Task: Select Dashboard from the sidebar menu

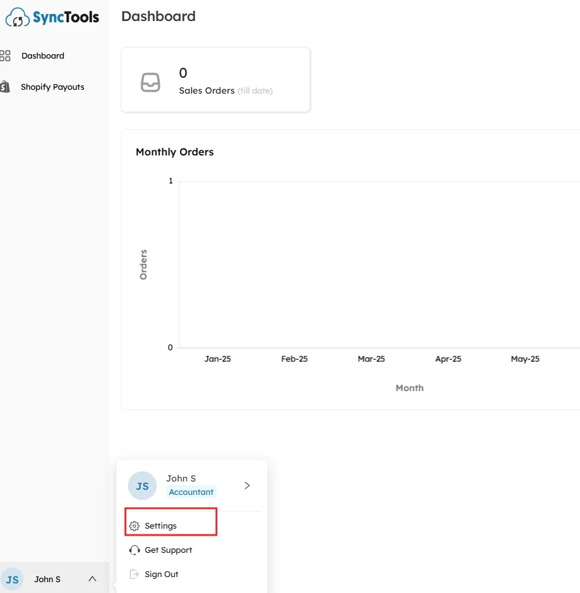Action: coord(43,55)
